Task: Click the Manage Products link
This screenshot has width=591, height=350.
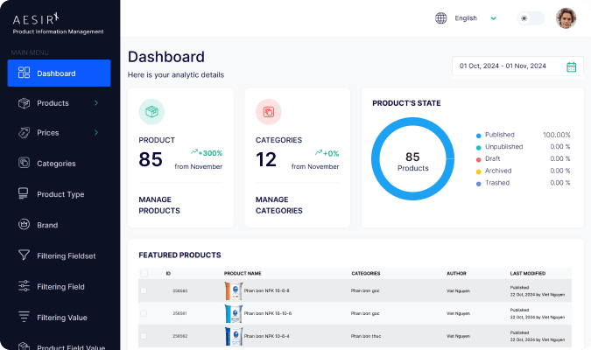Action: pyautogui.click(x=159, y=205)
